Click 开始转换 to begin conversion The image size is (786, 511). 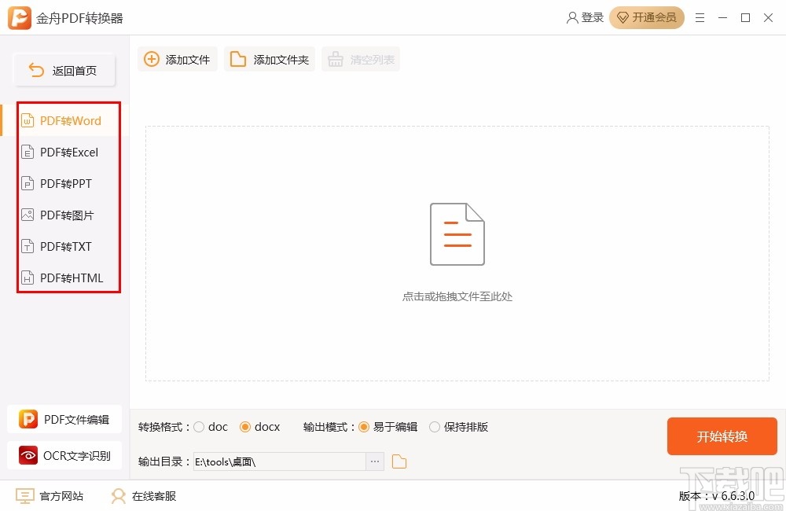(722, 436)
